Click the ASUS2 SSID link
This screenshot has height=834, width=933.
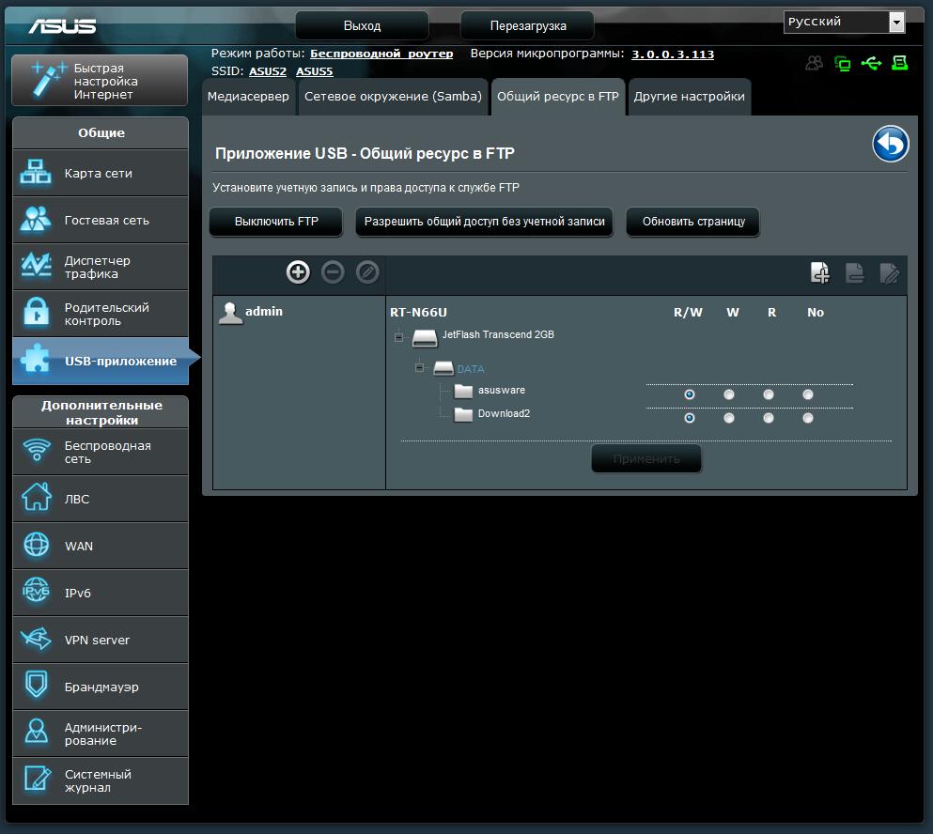(x=267, y=71)
